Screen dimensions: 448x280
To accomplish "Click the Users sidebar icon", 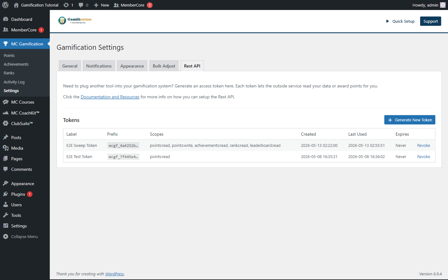I will tap(6, 204).
